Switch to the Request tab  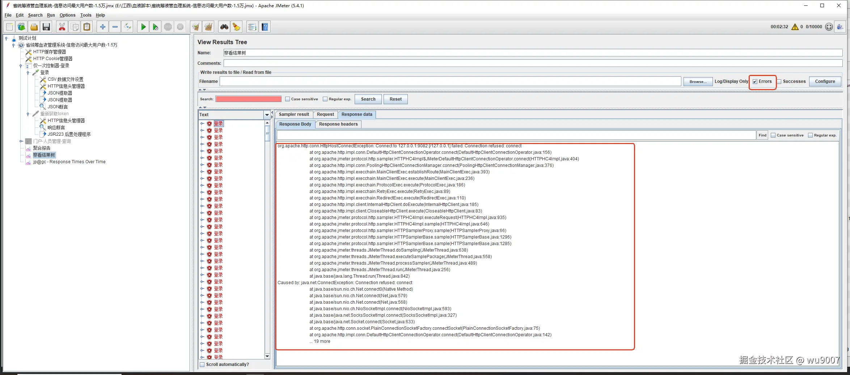coord(325,114)
